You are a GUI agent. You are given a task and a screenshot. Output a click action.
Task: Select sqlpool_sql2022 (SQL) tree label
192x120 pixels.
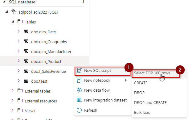tap(38, 12)
